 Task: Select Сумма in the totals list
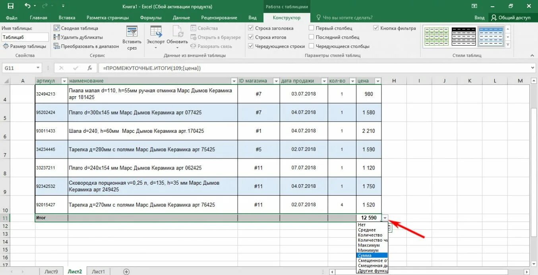[372, 256]
